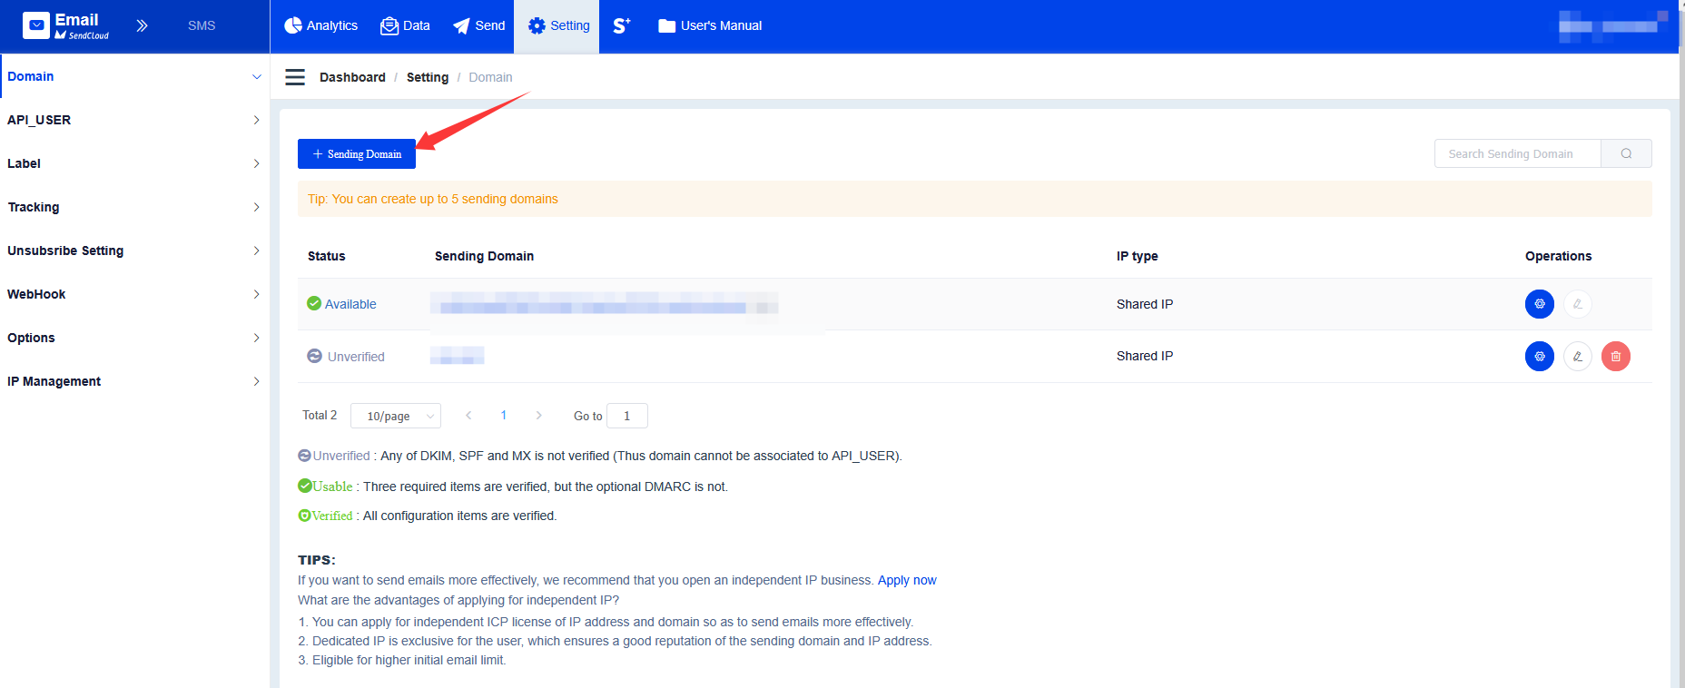Image resolution: width=1685 pixels, height=688 pixels.
Task: Open settings gear for Unverified domain
Action: point(1539,357)
